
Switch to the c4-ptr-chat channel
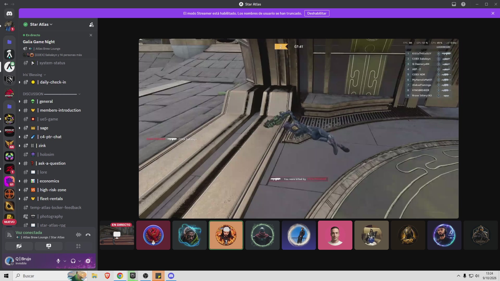tap(58, 137)
